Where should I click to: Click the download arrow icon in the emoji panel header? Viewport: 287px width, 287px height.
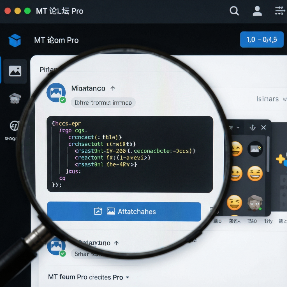click(253, 128)
